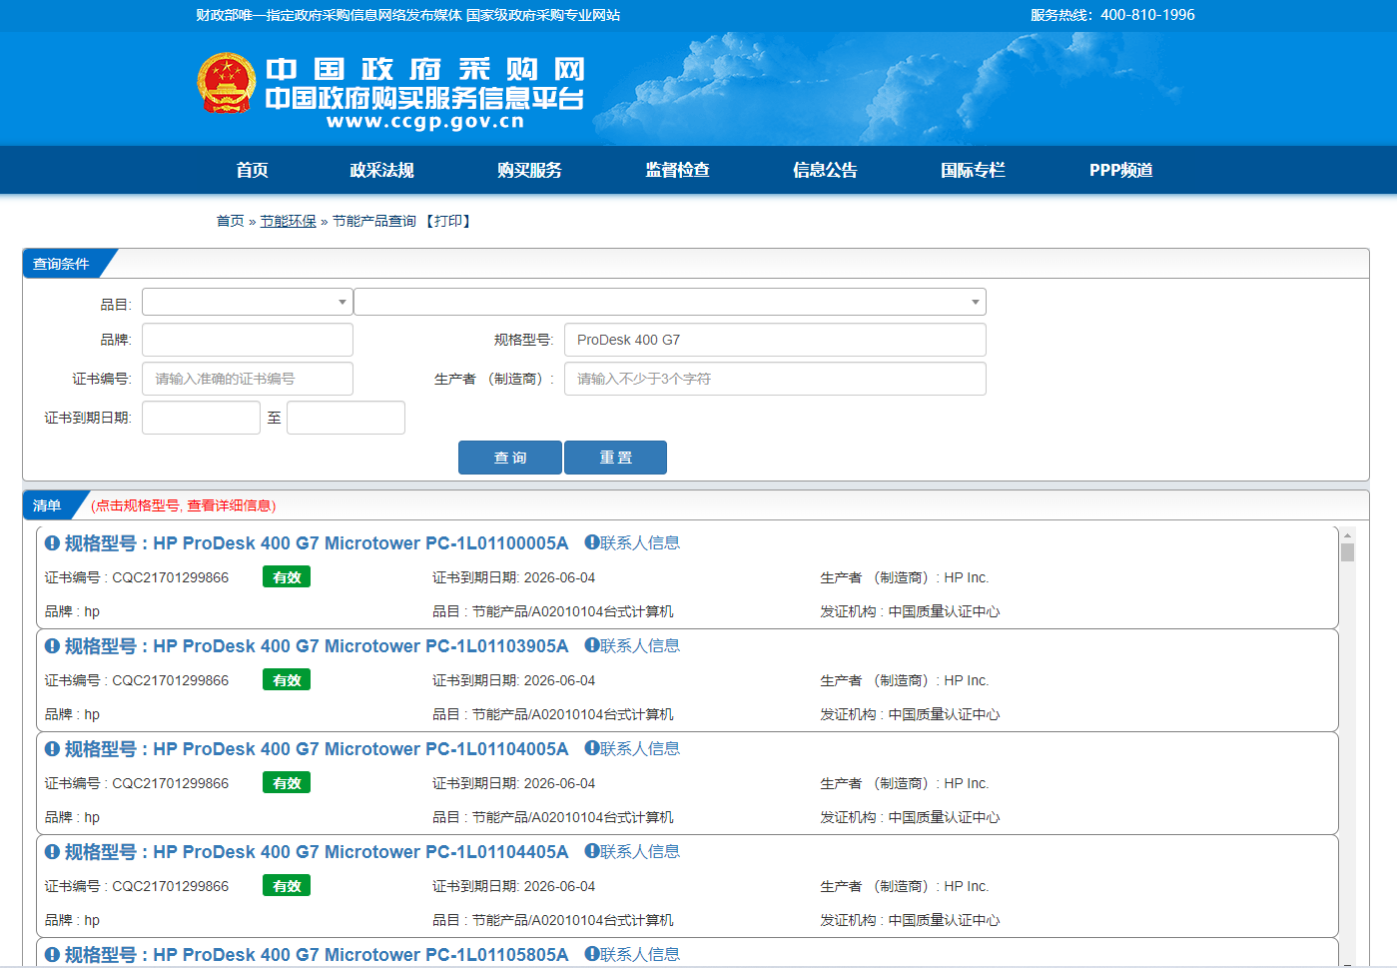Click the 重置 reset button
This screenshot has width=1397, height=968.
(x=615, y=458)
